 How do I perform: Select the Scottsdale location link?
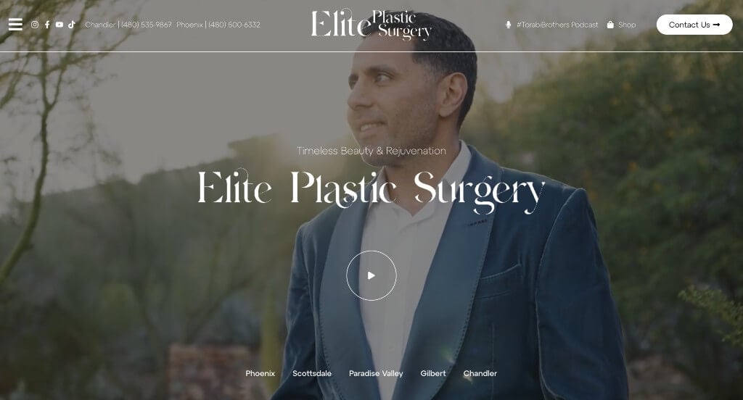(312, 373)
